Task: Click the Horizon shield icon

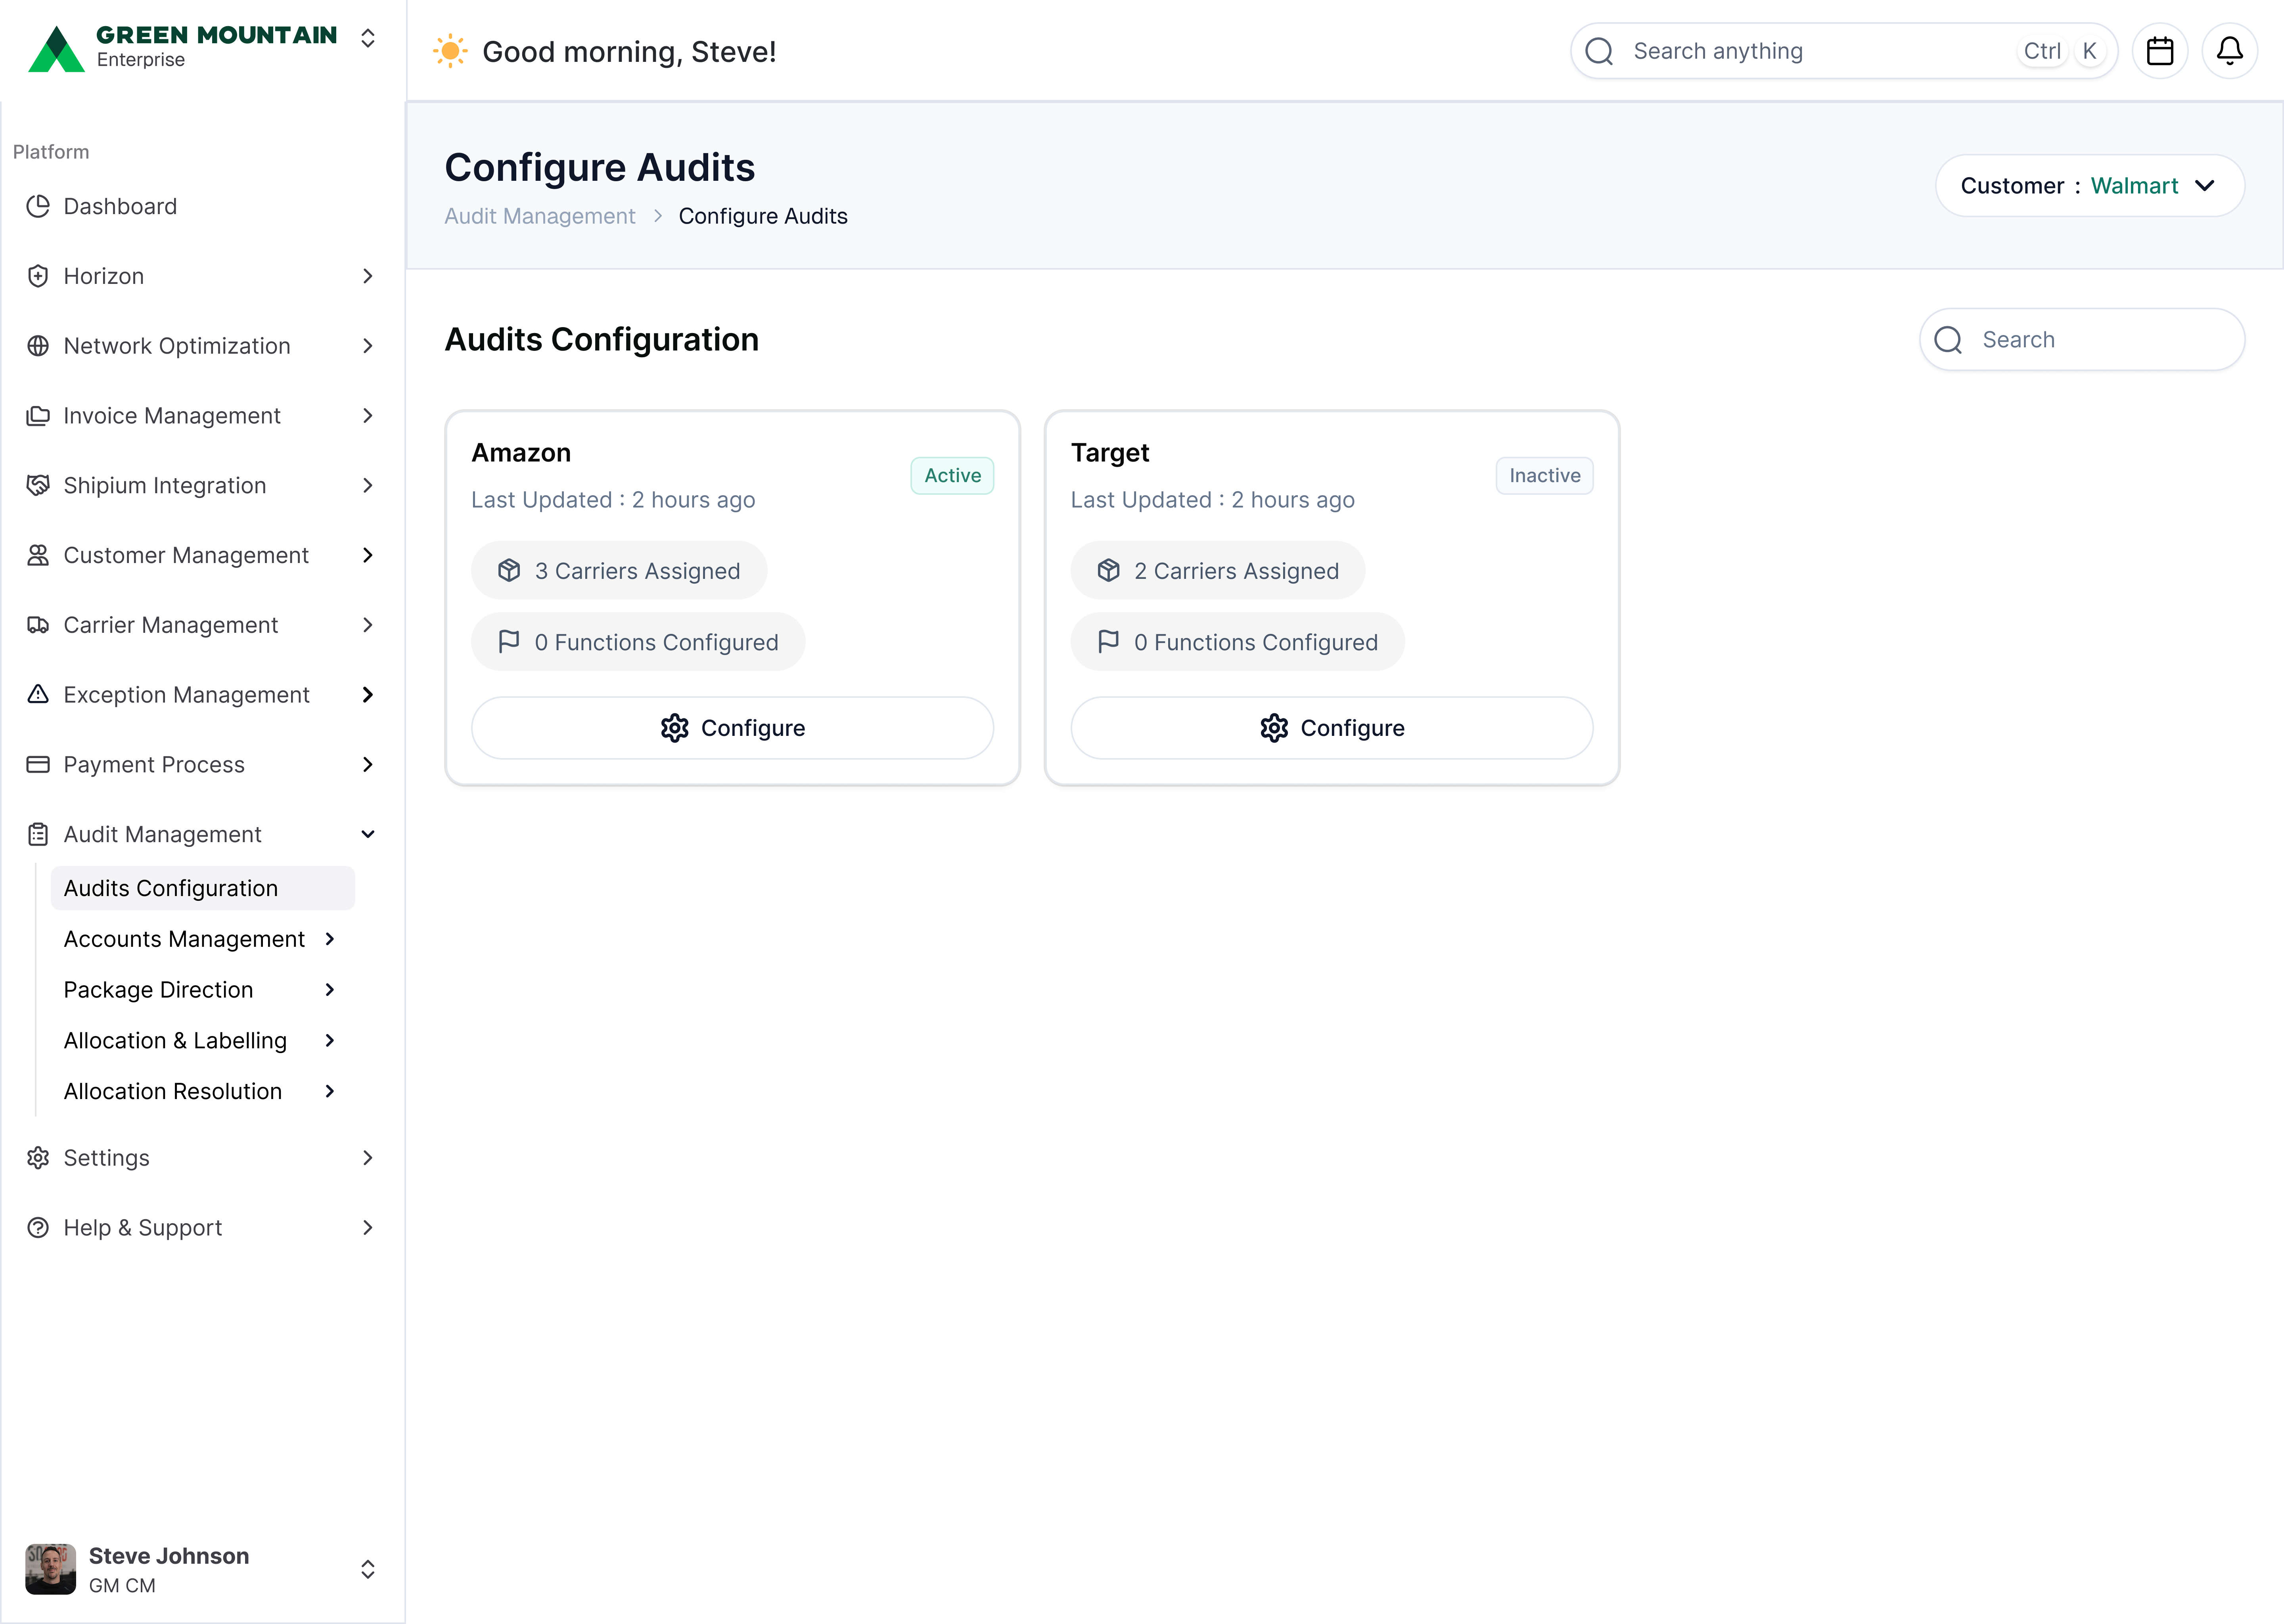Action: [38, 276]
